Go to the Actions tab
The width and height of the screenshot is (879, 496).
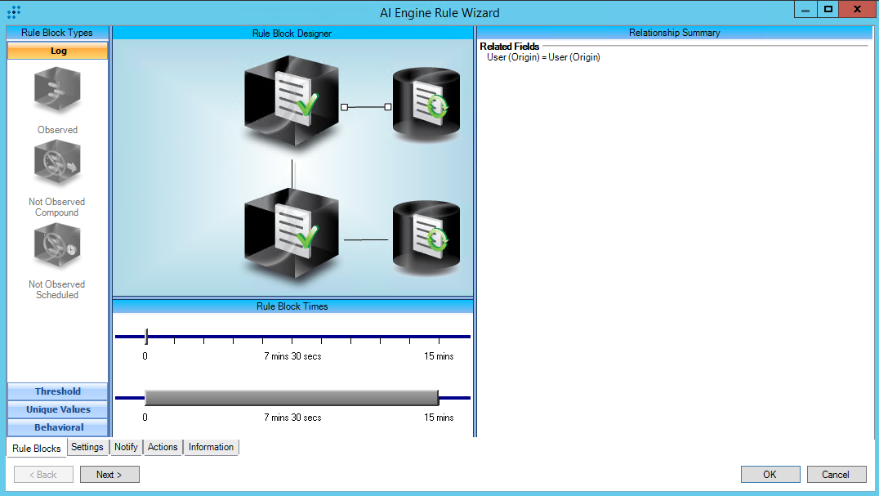coord(163,447)
